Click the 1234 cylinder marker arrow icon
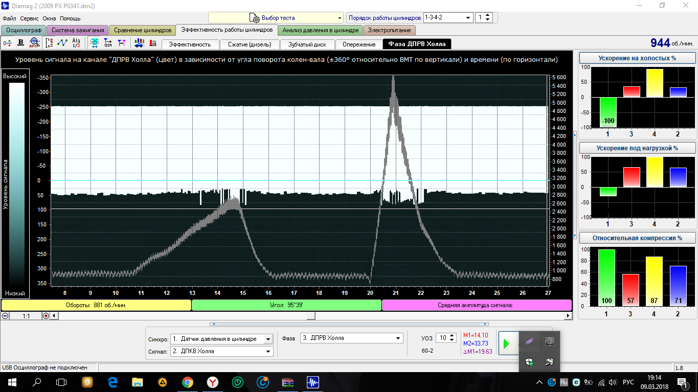Viewport: 698px width, 392px height. click(x=108, y=43)
